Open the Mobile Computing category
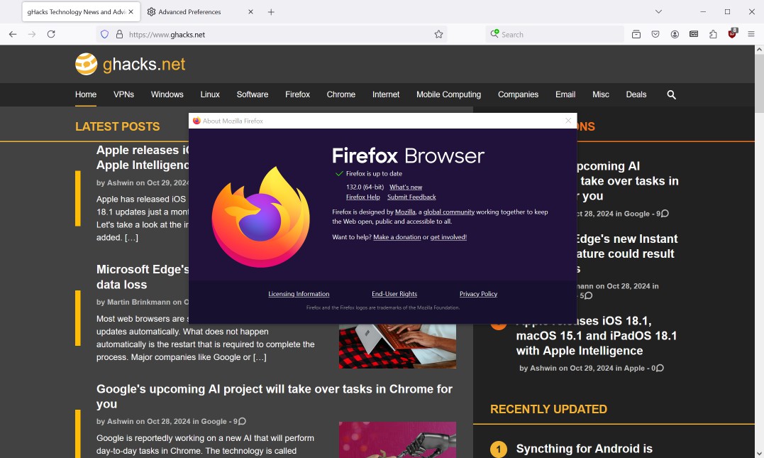 point(449,94)
